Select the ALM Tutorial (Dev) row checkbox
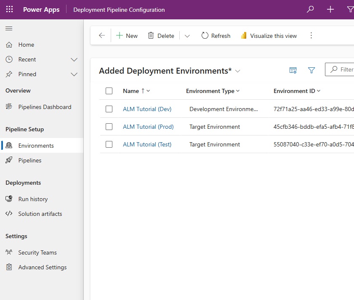 [109, 109]
